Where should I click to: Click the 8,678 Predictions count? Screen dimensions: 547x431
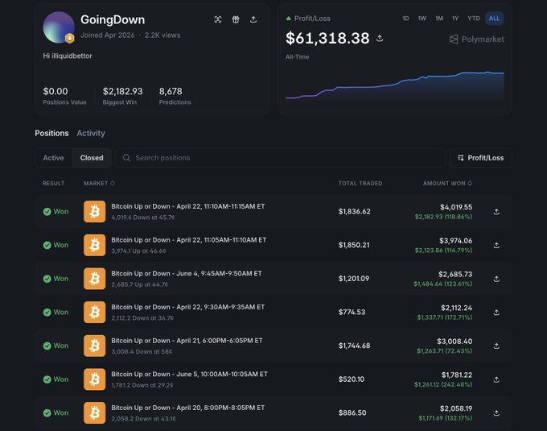pos(171,91)
